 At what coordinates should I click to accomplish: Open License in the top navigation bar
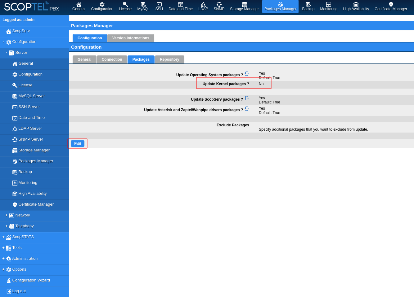click(125, 7)
